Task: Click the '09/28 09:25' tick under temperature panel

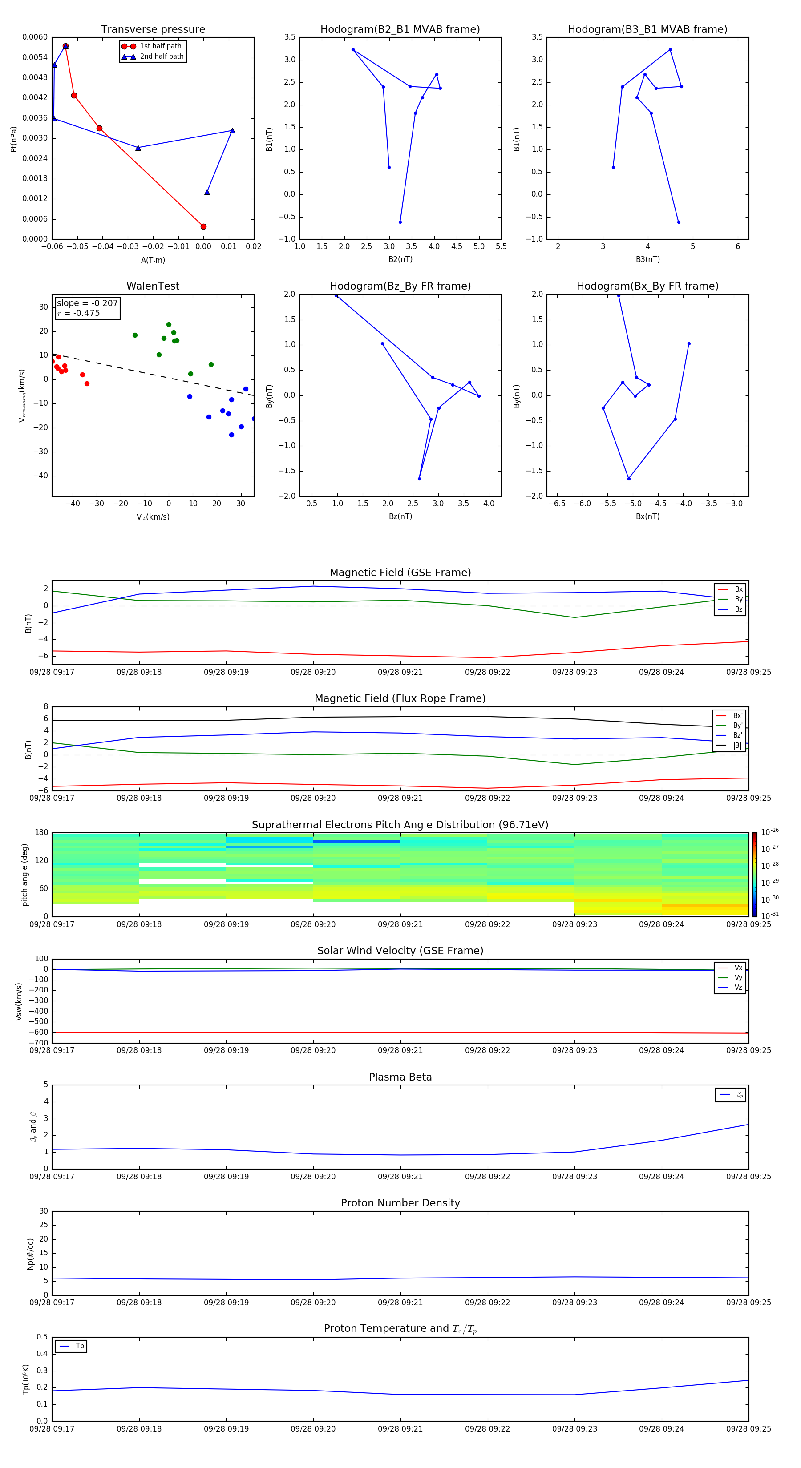Action: click(748, 1429)
